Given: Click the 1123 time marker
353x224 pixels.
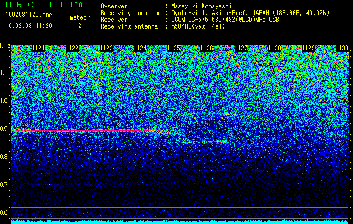Looking at the screenshot, I should point(106,48).
